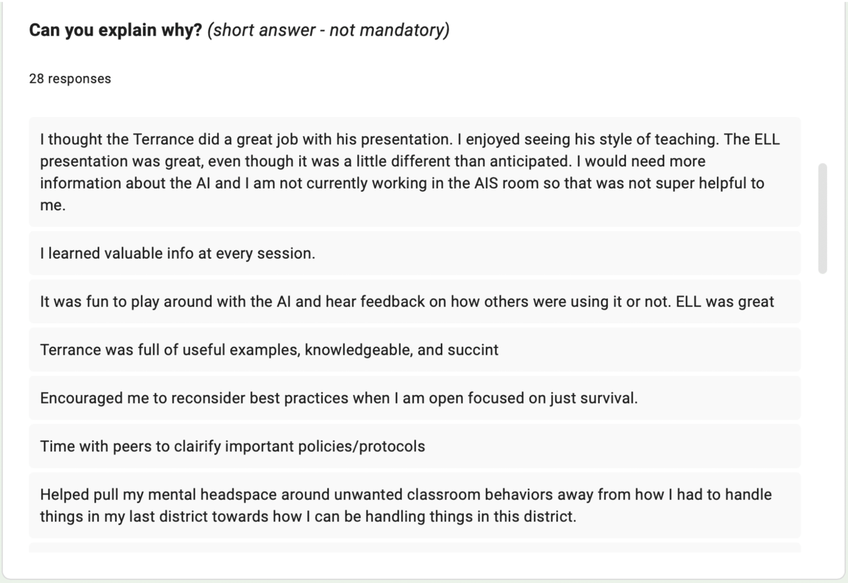Click the "ELL was great" text in third response
This screenshot has width=848, height=583.
[x=725, y=302]
